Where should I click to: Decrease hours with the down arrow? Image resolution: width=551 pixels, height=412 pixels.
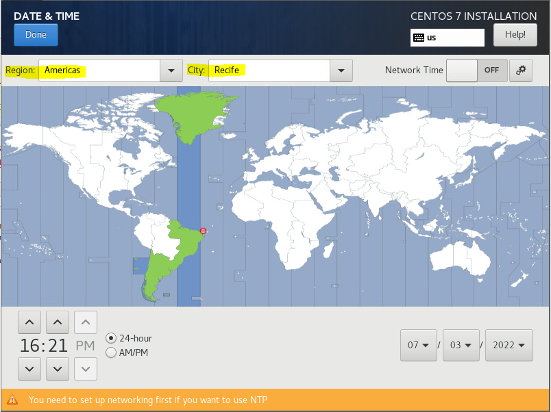click(29, 369)
